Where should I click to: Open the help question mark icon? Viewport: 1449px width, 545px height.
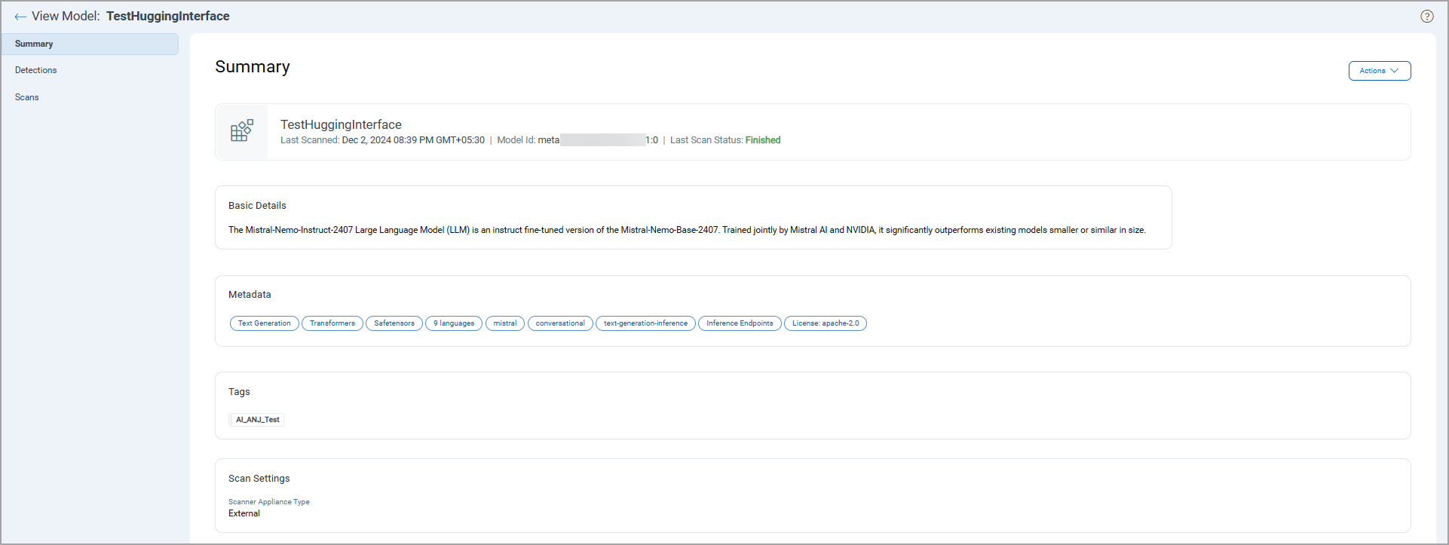[1426, 17]
